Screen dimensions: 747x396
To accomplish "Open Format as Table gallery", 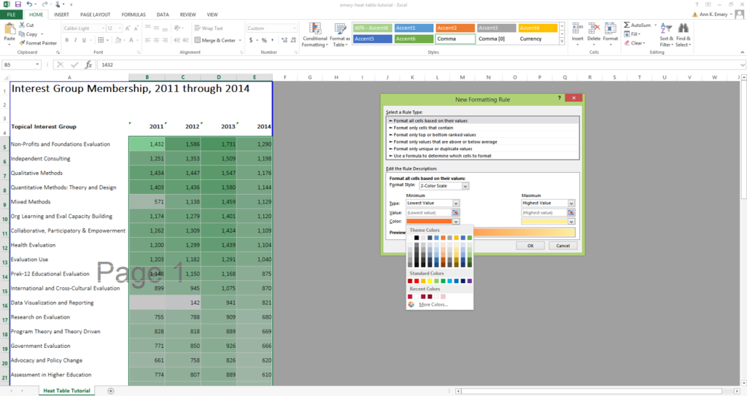I will pos(340,35).
